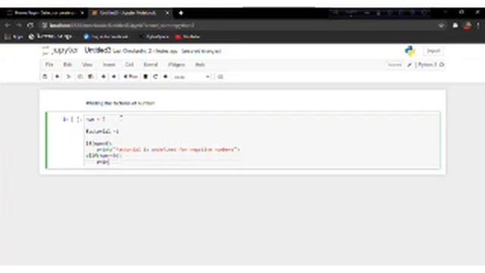Image resolution: width=485 pixels, height=273 pixels.
Task: Go forward in the browser
Action: pos(19,25)
